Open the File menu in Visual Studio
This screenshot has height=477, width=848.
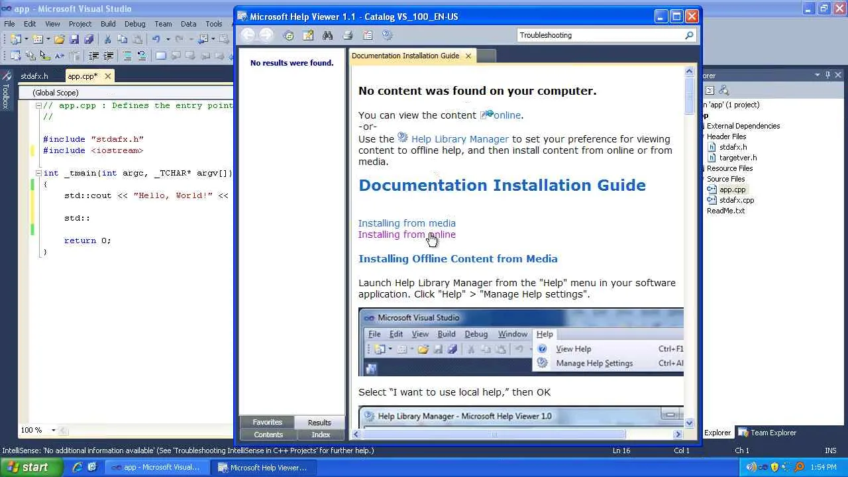9,24
